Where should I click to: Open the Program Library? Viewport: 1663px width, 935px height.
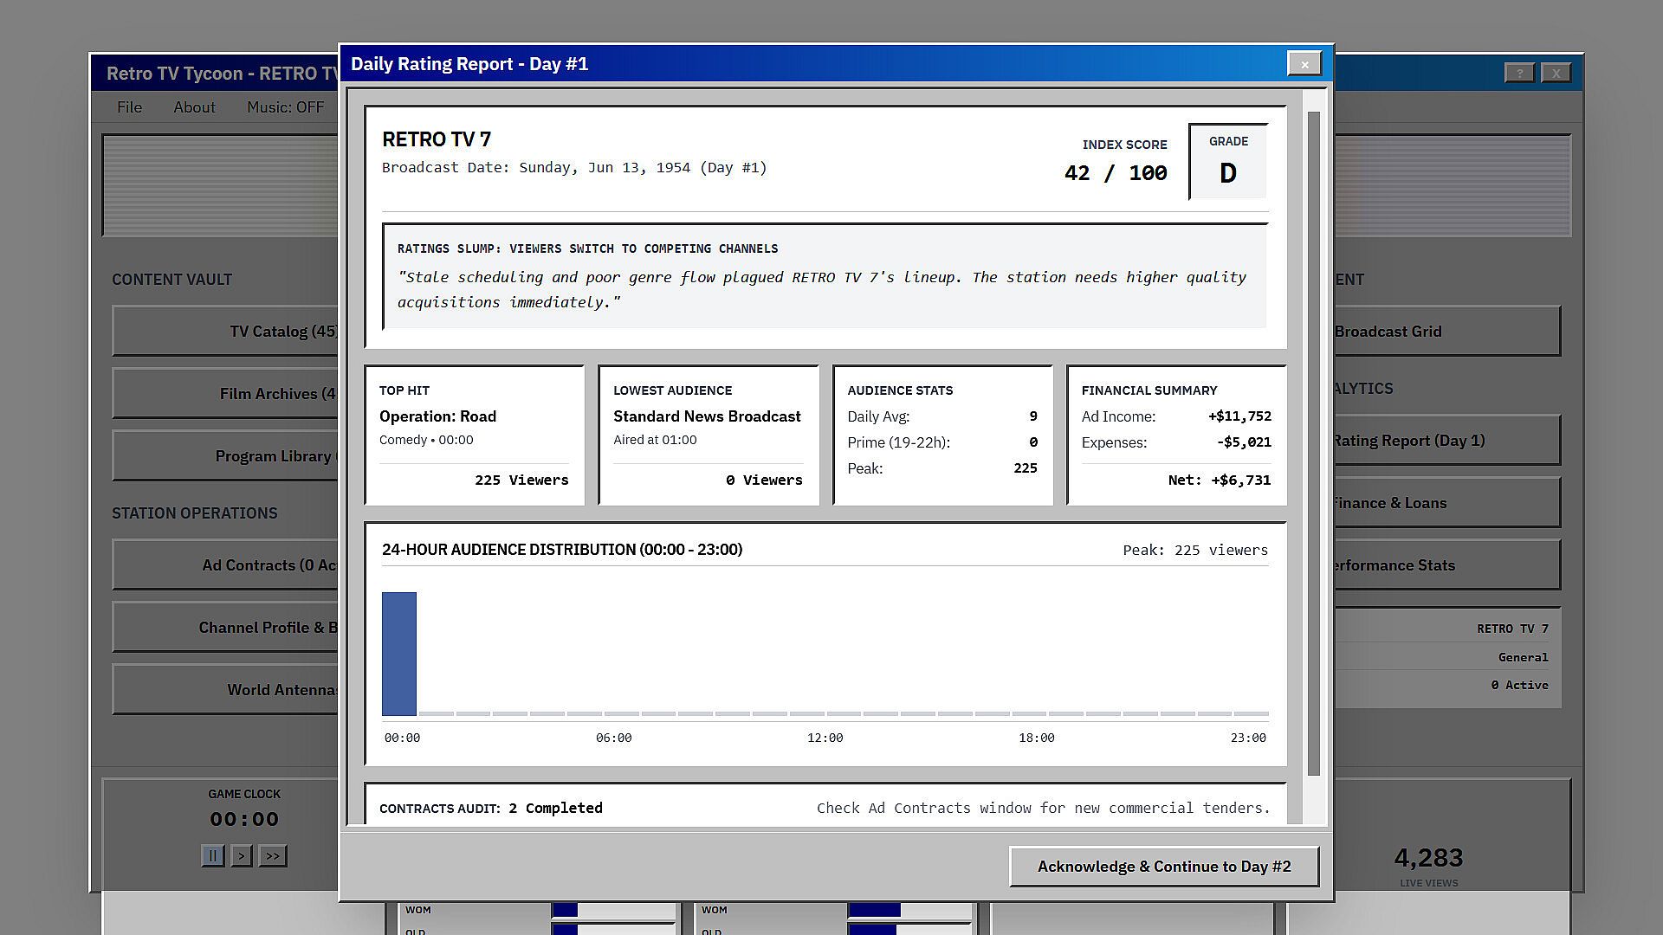226,455
